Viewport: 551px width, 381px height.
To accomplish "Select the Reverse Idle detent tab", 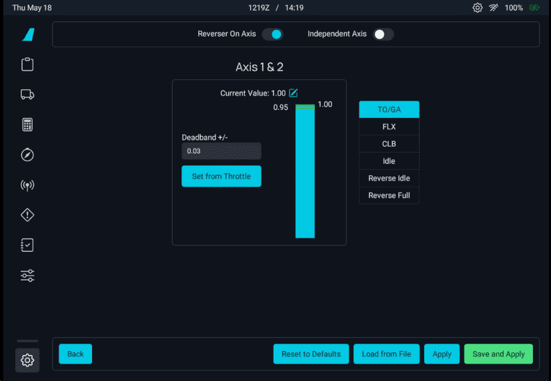I will click(389, 179).
